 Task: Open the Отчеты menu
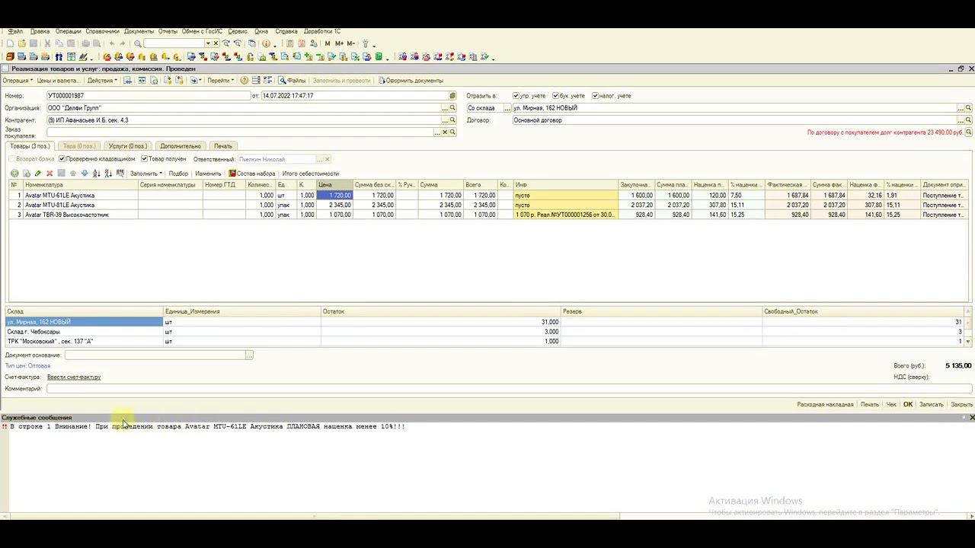tap(168, 31)
